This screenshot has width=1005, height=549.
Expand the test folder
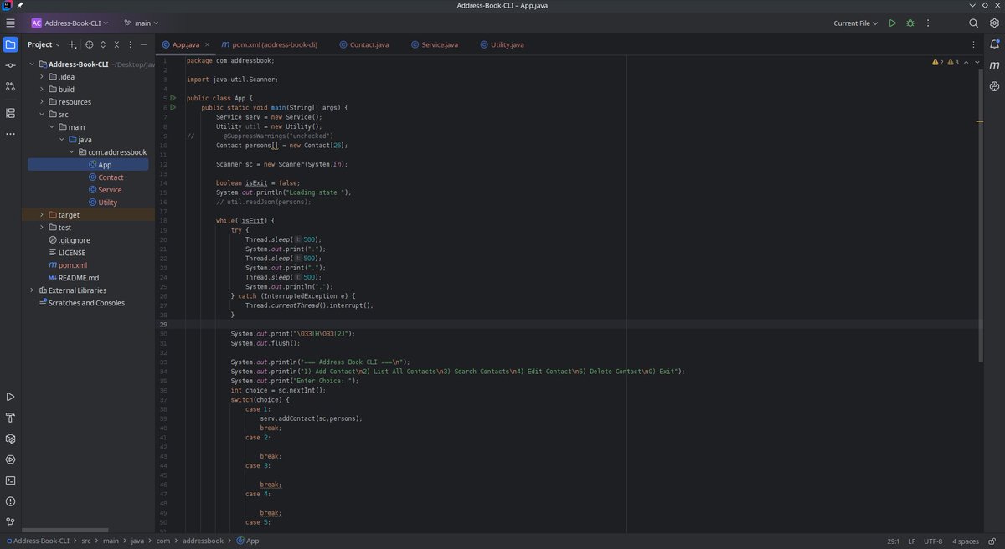pyautogui.click(x=42, y=227)
